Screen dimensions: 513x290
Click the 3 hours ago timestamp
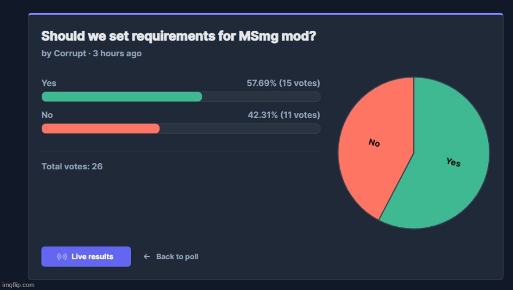pyautogui.click(x=117, y=53)
